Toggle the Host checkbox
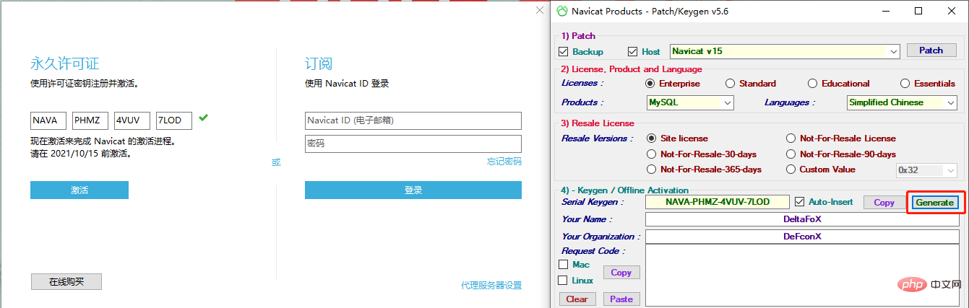 (x=633, y=52)
